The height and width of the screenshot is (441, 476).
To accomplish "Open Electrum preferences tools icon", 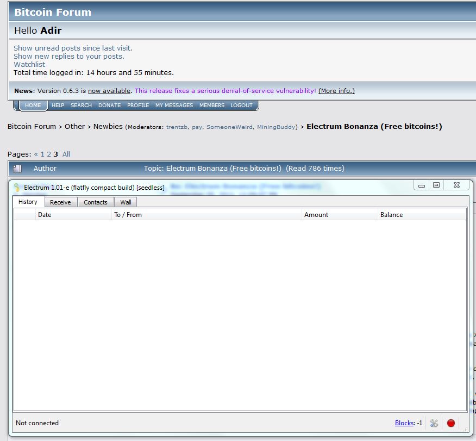I will tap(434, 423).
